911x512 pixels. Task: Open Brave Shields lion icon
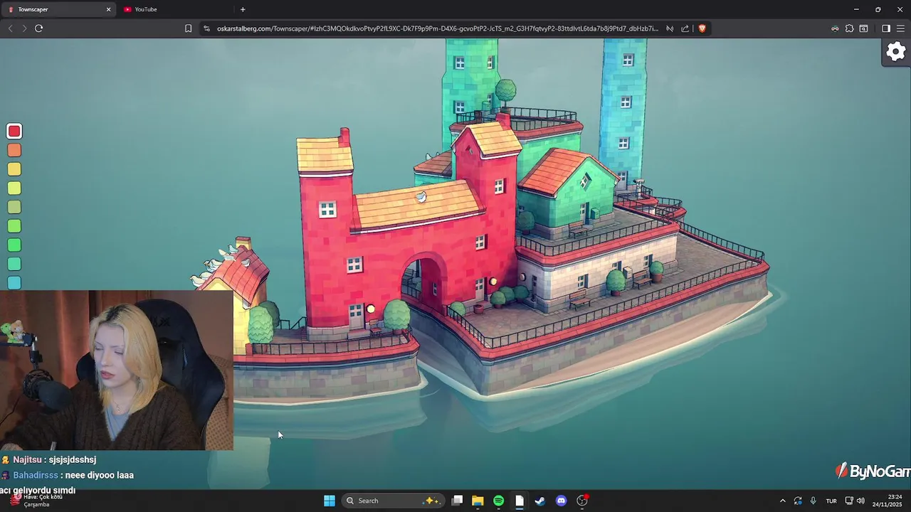coord(702,28)
